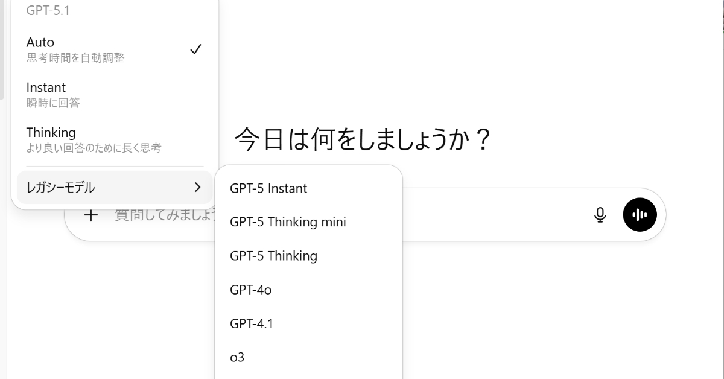Select GPT-4.1 from the legacy list
This screenshot has width=724, height=379.
point(251,323)
